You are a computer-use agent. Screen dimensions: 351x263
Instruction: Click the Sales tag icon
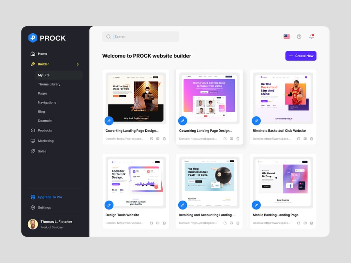[33, 151]
